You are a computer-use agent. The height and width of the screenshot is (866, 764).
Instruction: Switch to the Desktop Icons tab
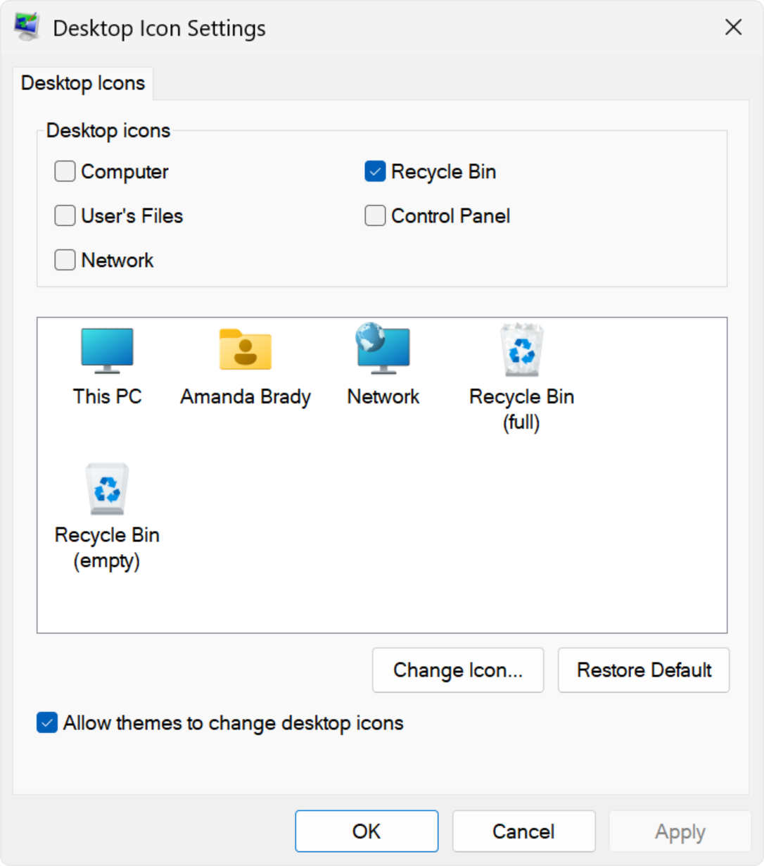[x=83, y=83]
